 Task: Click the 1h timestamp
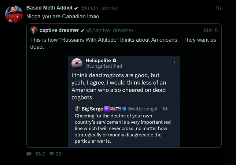tap(218, 8)
